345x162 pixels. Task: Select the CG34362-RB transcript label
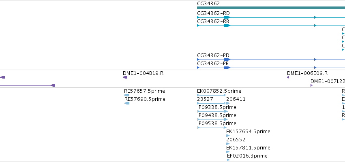(213, 21)
